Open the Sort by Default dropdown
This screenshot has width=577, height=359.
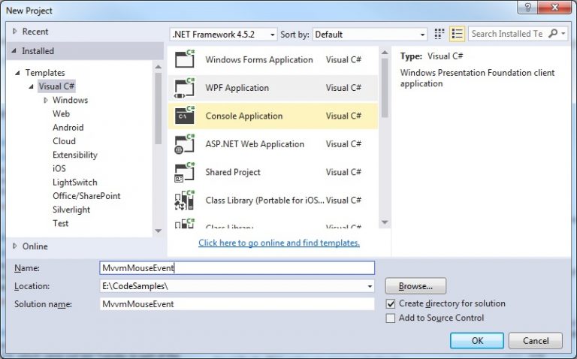point(370,35)
